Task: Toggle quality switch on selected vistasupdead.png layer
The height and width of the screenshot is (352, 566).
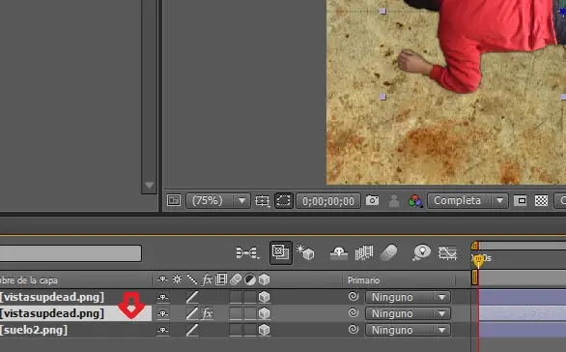Action: tap(192, 313)
